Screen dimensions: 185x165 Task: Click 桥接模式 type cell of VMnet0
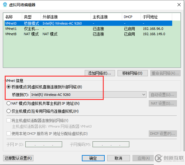31,23
